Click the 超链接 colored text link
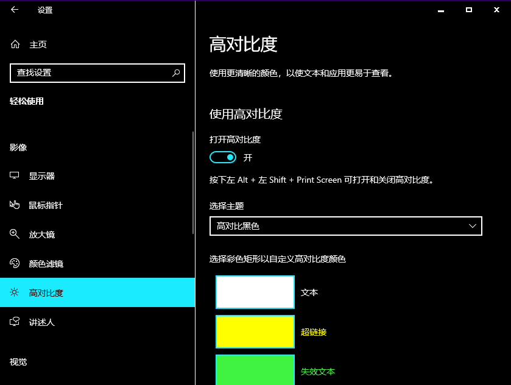 [x=314, y=332]
